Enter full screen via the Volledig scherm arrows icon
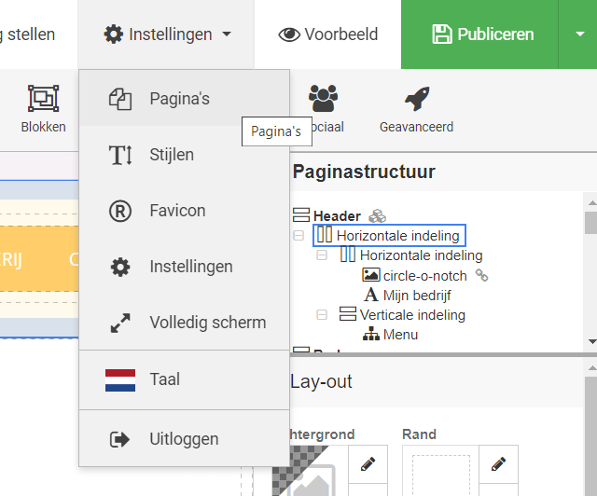The image size is (597, 496). (x=120, y=323)
